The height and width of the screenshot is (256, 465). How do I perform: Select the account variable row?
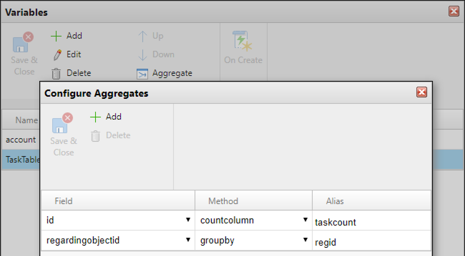point(21,140)
